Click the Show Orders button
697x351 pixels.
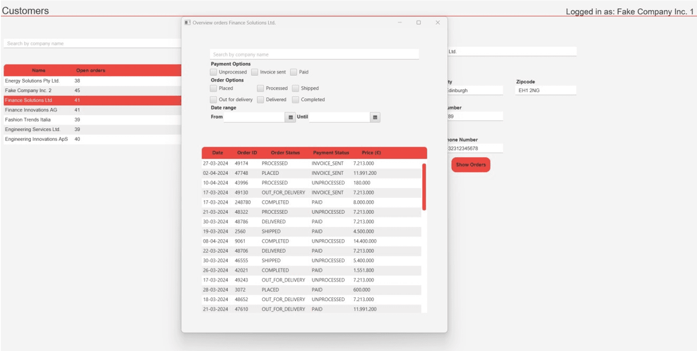pos(470,165)
